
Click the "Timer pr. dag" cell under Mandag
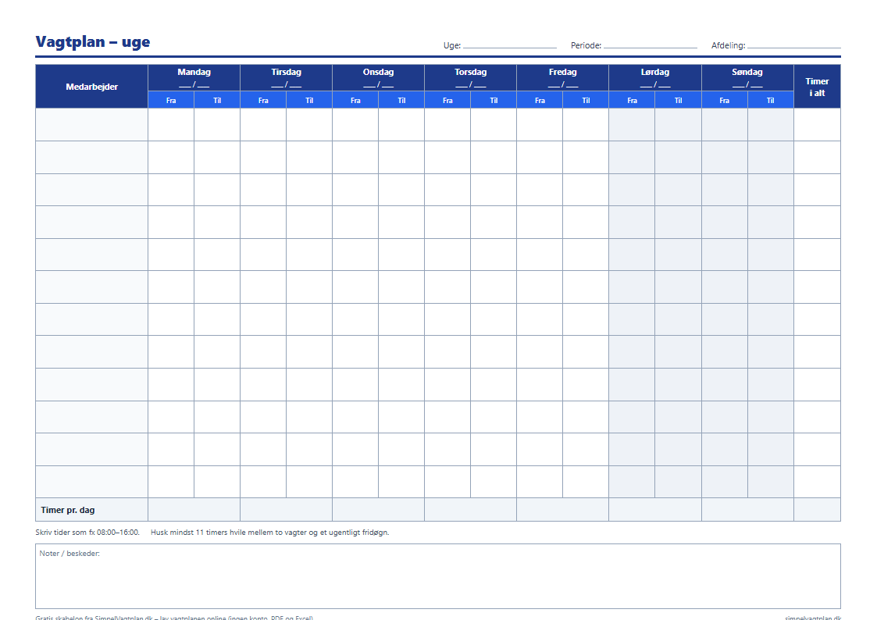point(194,510)
